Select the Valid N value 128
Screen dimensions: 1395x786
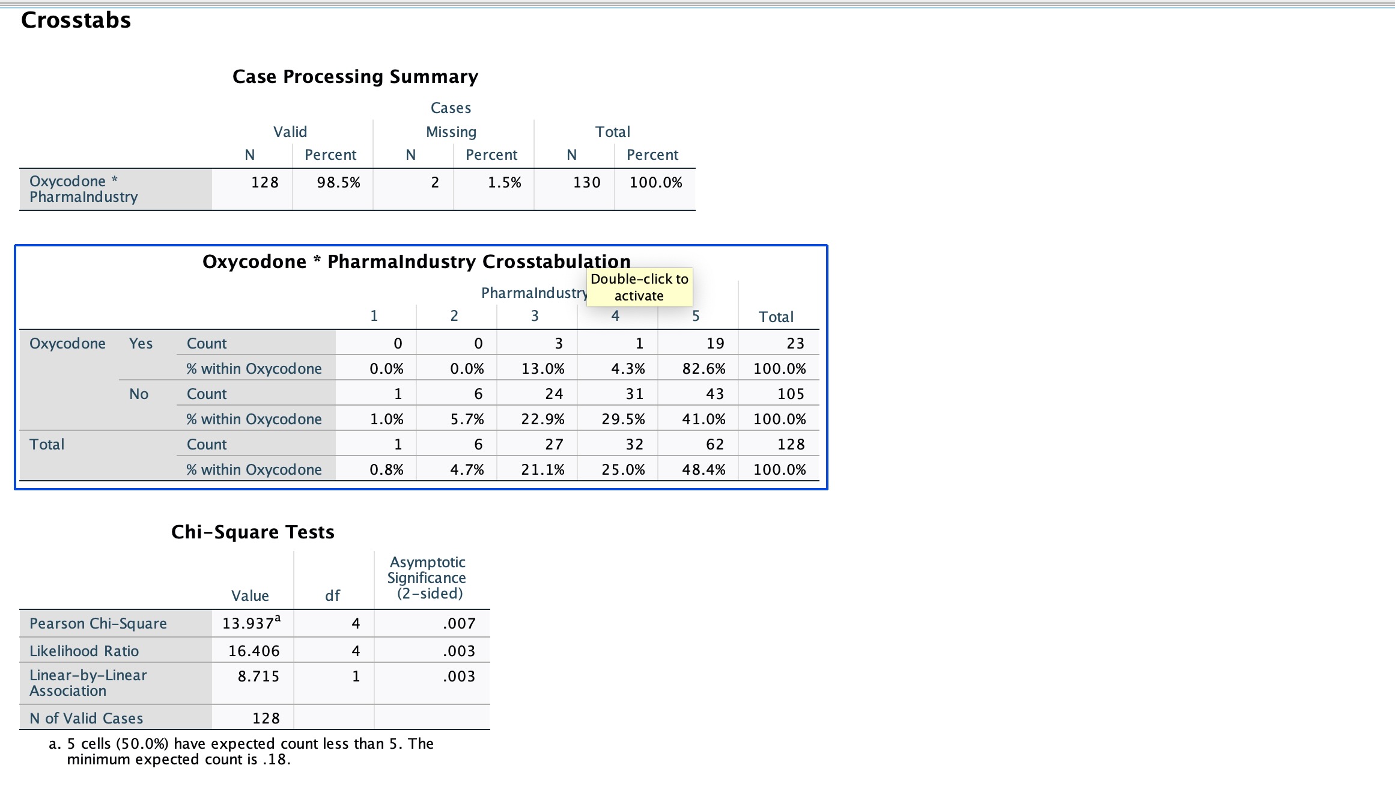(264, 183)
